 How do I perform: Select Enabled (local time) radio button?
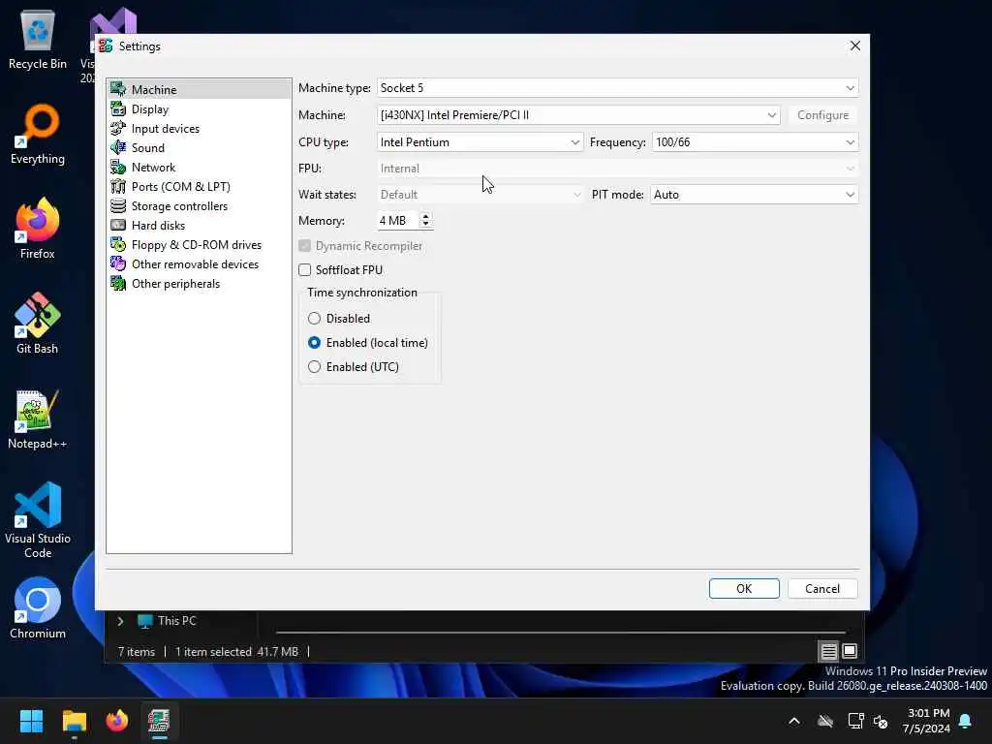click(x=314, y=342)
